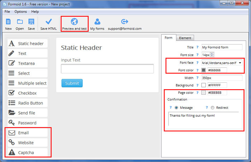Image resolution: width=251 pixels, height=162 pixels.
Task: Click the Font color hex field #666666
Action: (217, 70)
